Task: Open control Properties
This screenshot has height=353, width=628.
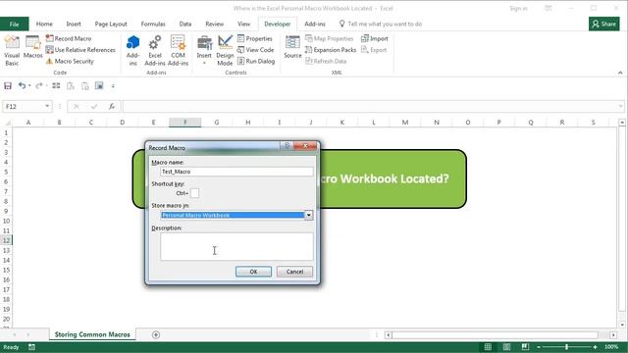Action: [x=255, y=38]
